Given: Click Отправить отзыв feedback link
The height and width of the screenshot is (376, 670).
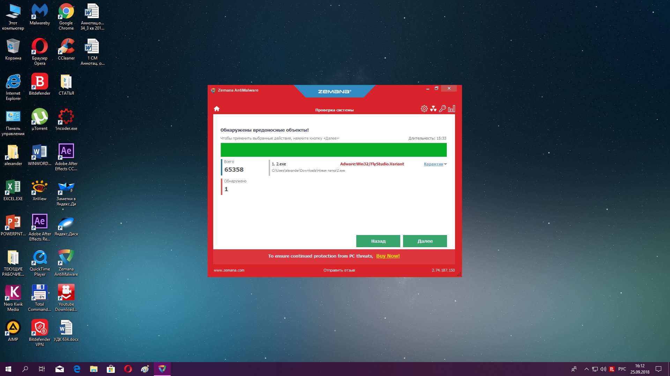Looking at the screenshot, I should pyautogui.click(x=339, y=270).
